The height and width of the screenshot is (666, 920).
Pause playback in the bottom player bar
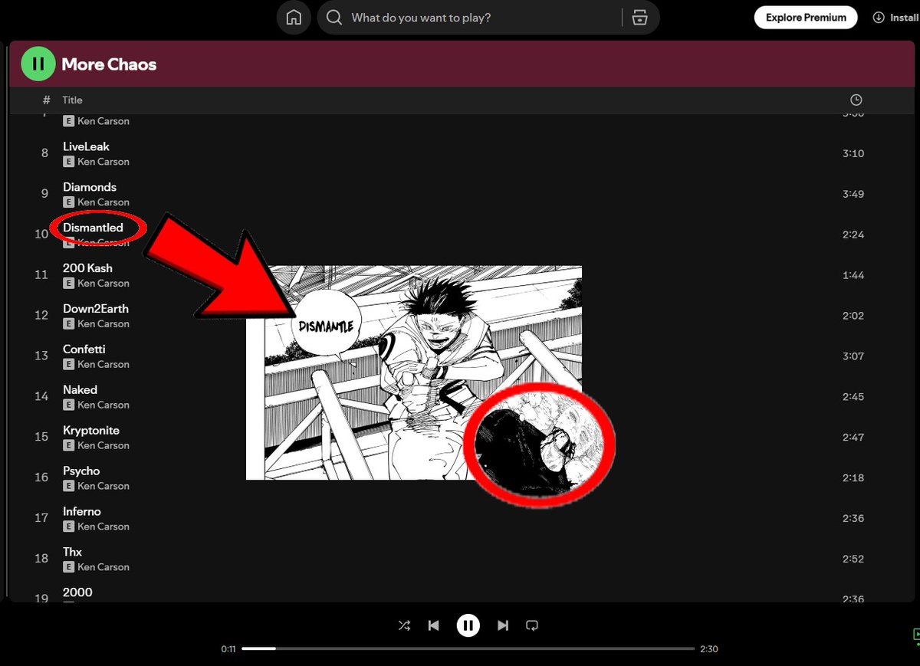[468, 625]
